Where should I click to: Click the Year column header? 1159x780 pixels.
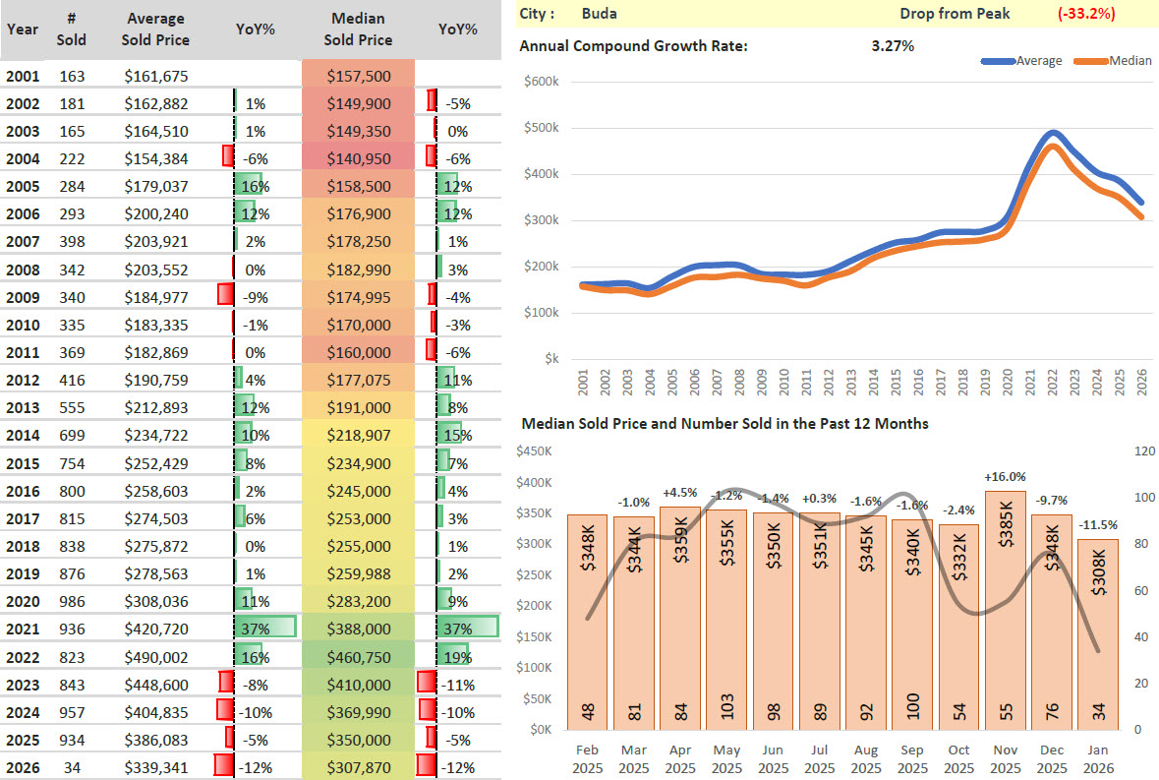click(23, 30)
